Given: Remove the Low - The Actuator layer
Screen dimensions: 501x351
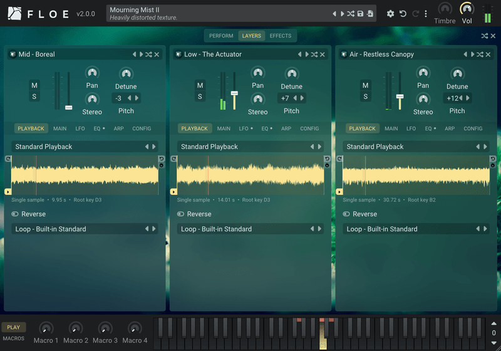Looking at the screenshot, I should pos(323,55).
